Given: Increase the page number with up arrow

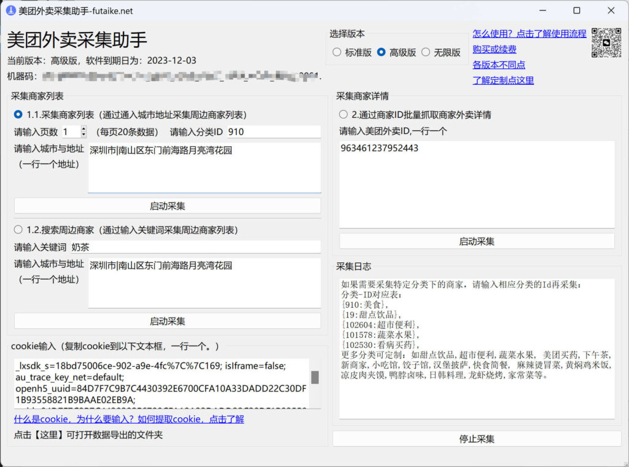Looking at the screenshot, I should point(84,129).
